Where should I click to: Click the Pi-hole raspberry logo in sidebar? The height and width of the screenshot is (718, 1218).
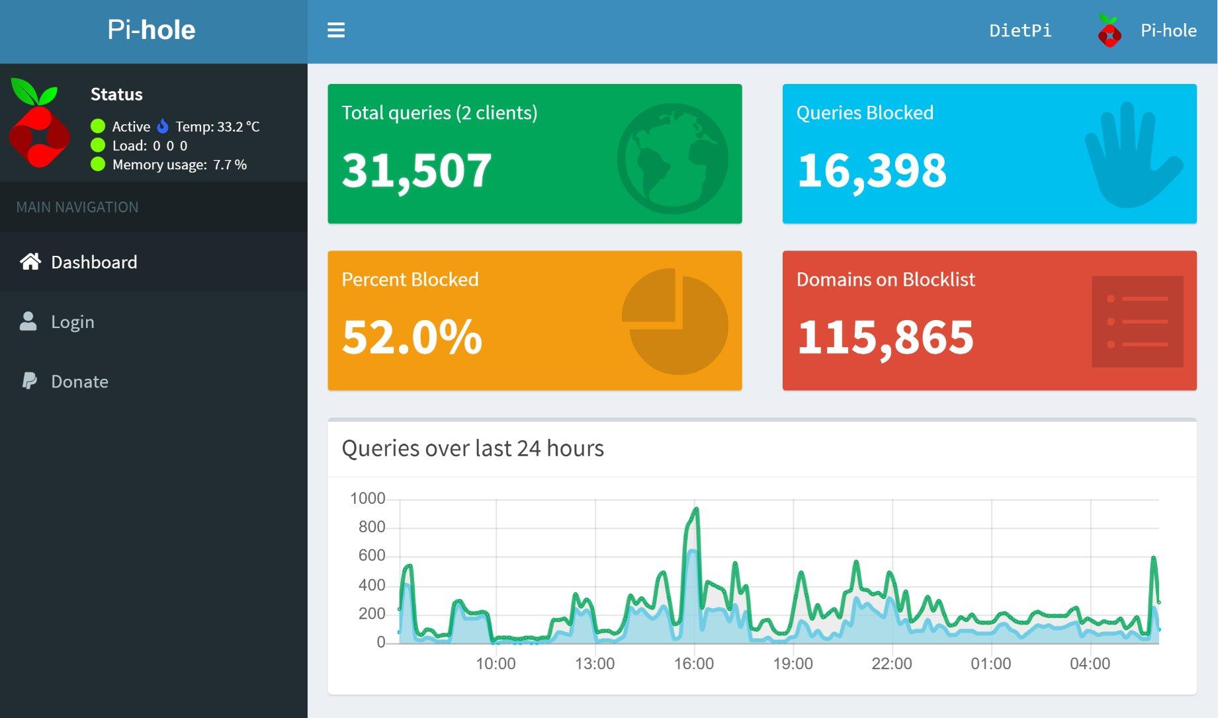click(x=39, y=122)
